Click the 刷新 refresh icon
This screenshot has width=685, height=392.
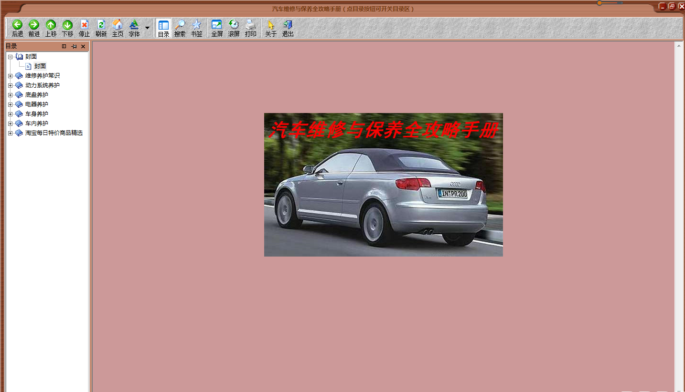(101, 25)
